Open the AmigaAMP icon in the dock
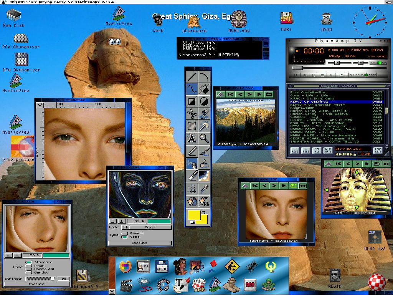This screenshot has height=295, width=393. pyautogui.click(x=198, y=285)
